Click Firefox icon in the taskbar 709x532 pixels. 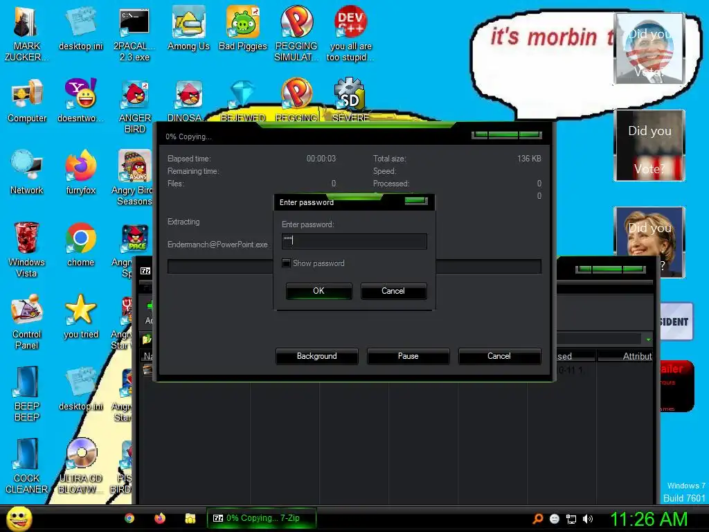click(160, 518)
